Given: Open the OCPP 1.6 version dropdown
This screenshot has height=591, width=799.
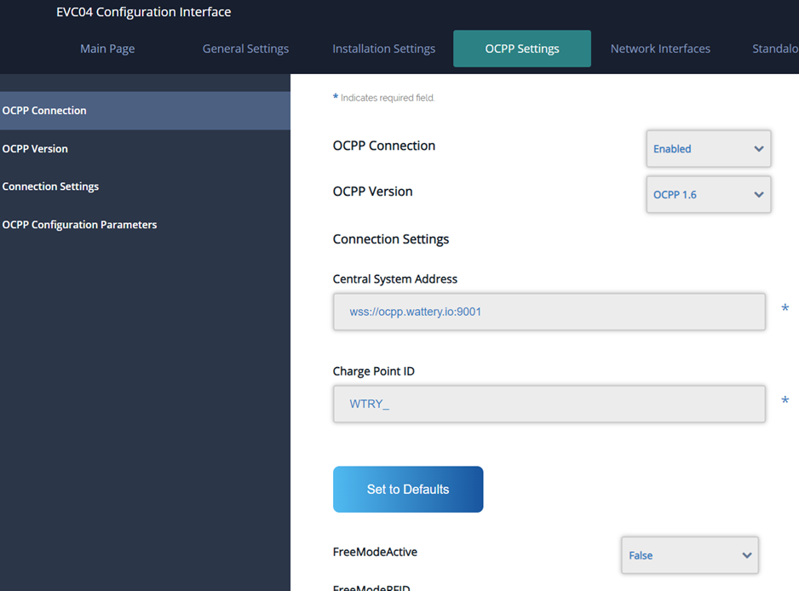Looking at the screenshot, I should point(708,195).
